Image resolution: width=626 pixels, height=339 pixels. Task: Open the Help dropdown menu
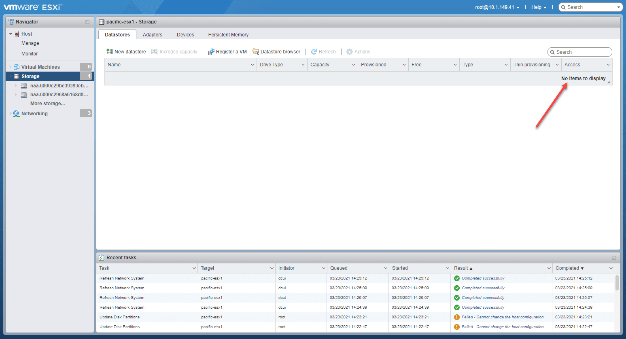tap(539, 7)
